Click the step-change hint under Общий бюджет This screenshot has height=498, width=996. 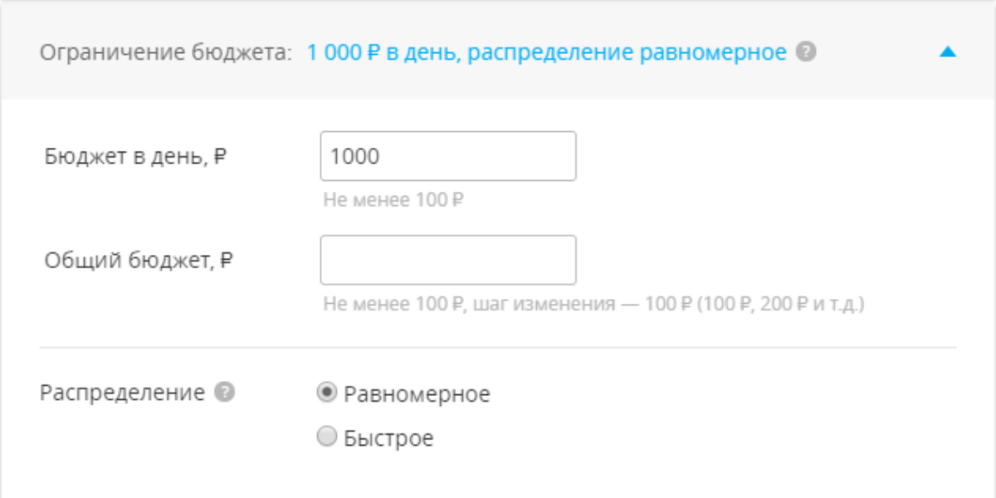point(594,304)
